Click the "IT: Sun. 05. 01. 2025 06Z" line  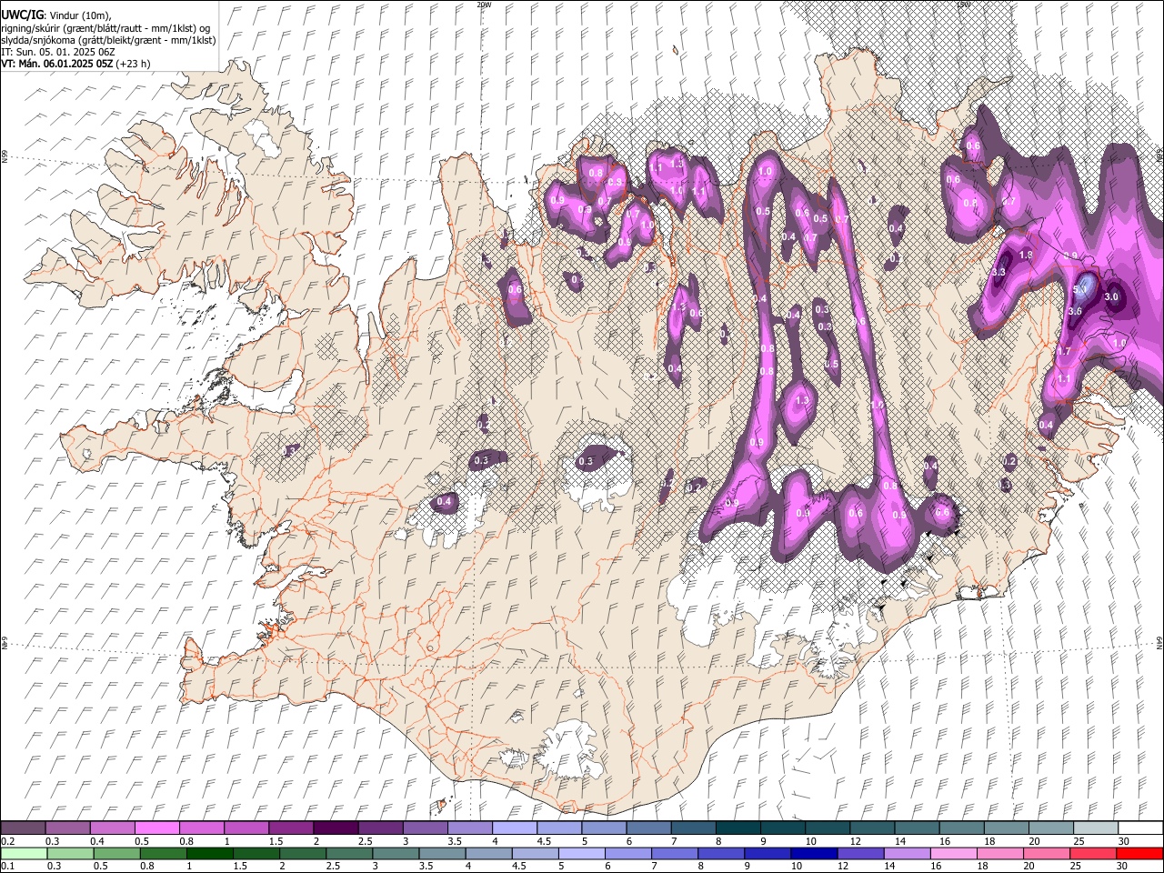[x=58, y=52]
